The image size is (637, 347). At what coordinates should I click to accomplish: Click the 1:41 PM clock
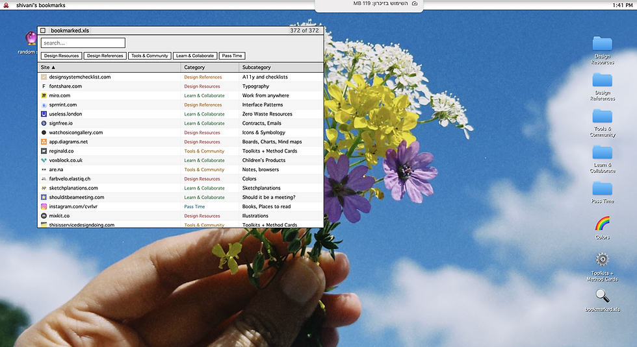click(623, 5)
